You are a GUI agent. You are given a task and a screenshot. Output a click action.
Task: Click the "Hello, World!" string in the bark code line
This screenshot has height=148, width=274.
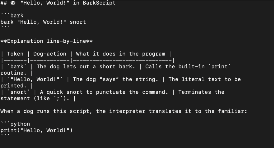tap(41, 22)
